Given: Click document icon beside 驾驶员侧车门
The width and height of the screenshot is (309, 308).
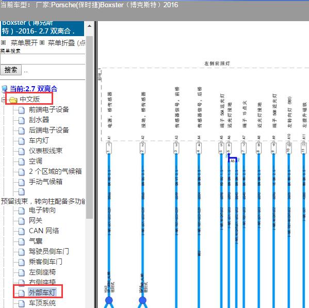Looking at the screenshot, I should pos(22,252).
